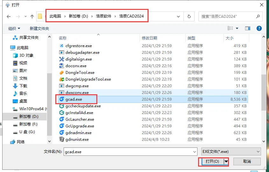The image size is (269, 172).
Task: Click the Forward navigation arrow
Action: pos(18,17)
